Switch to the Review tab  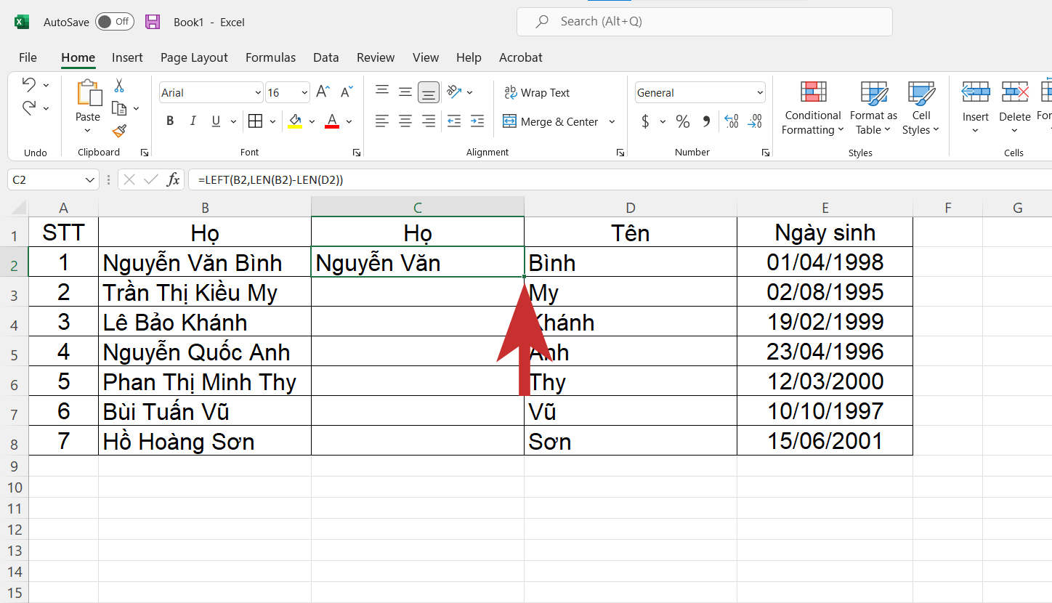pos(376,57)
